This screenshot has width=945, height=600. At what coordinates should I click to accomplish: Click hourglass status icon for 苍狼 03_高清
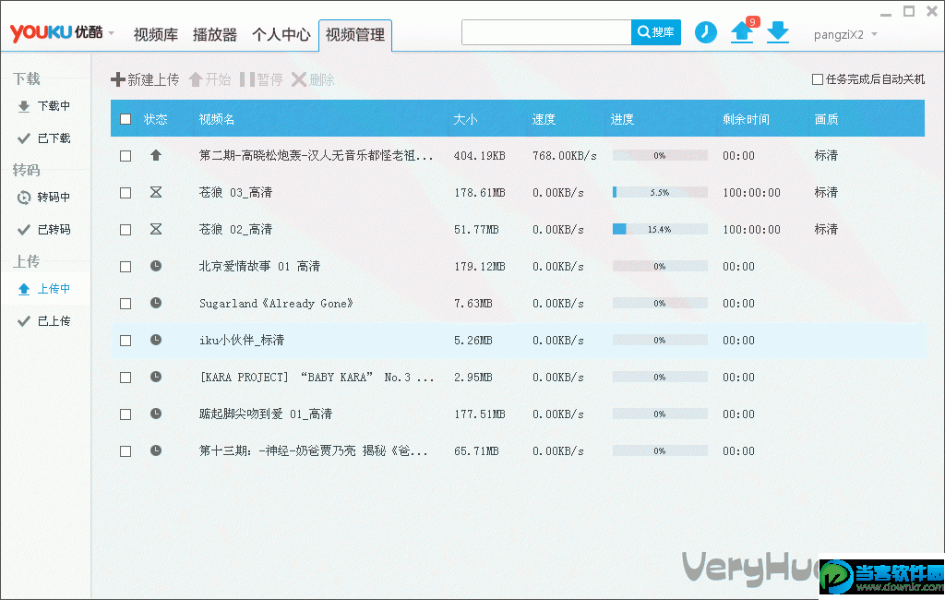pos(156,193)
